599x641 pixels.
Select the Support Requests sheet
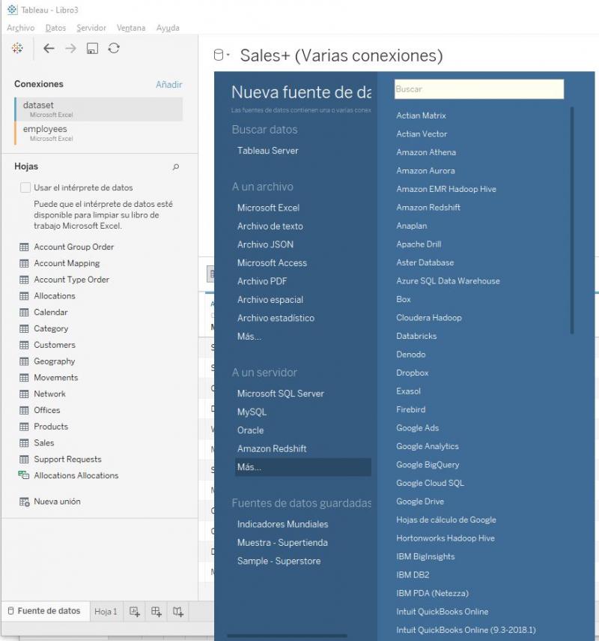click(x=67, y=459)
